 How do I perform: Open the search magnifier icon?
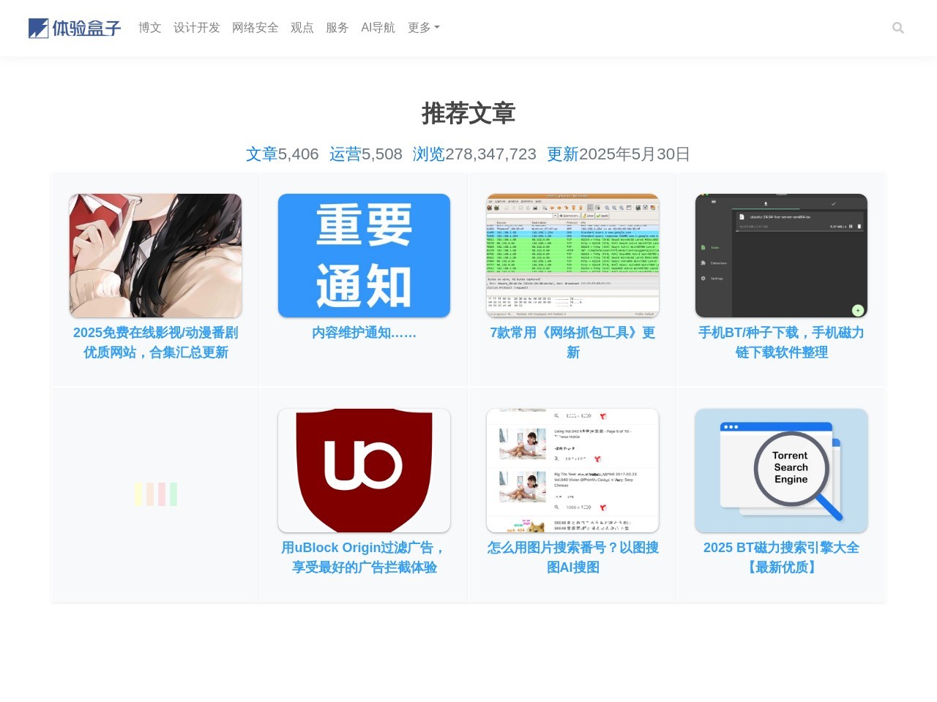coord(898,28)
